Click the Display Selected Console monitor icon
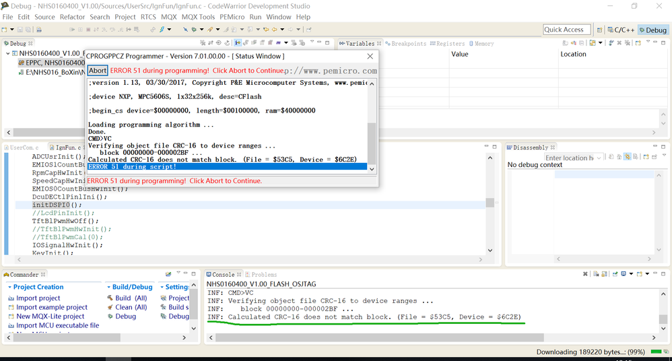 [623, 274]
